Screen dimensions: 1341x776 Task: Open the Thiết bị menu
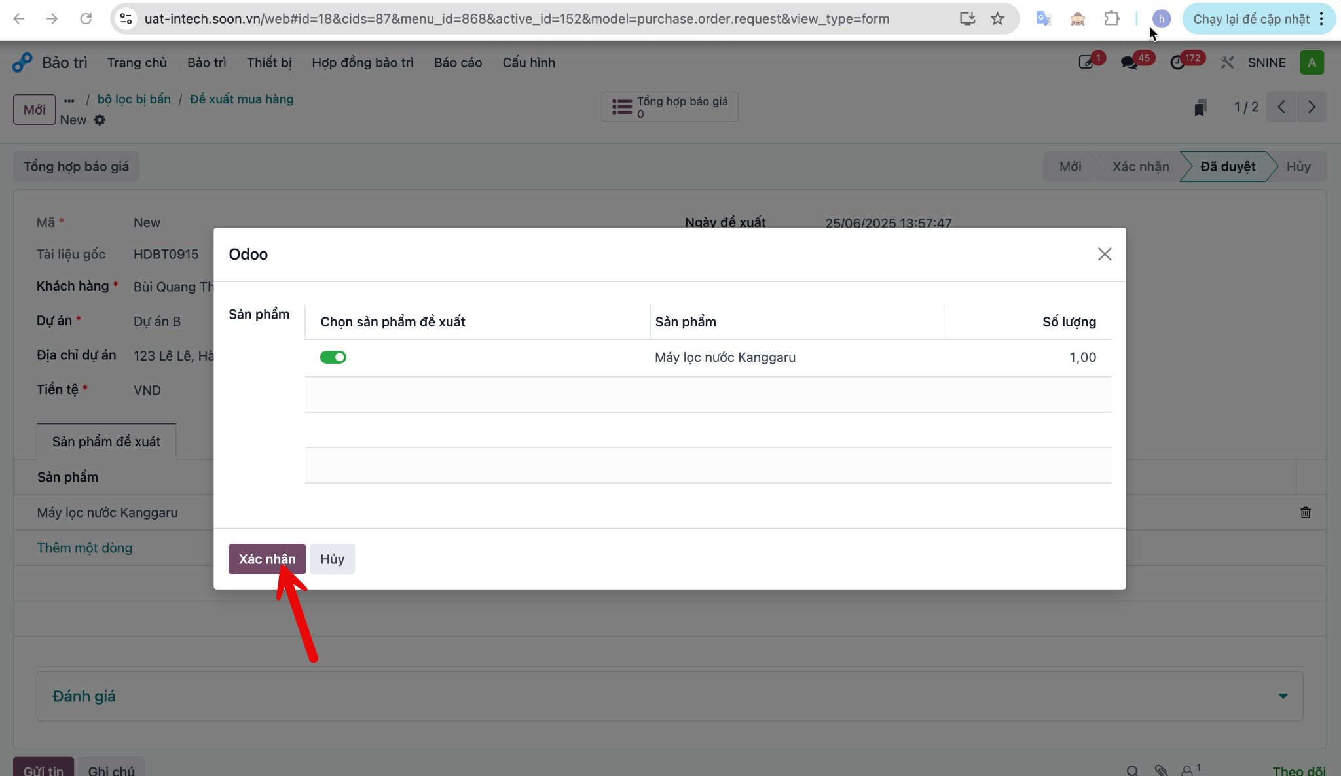point(269,63)
